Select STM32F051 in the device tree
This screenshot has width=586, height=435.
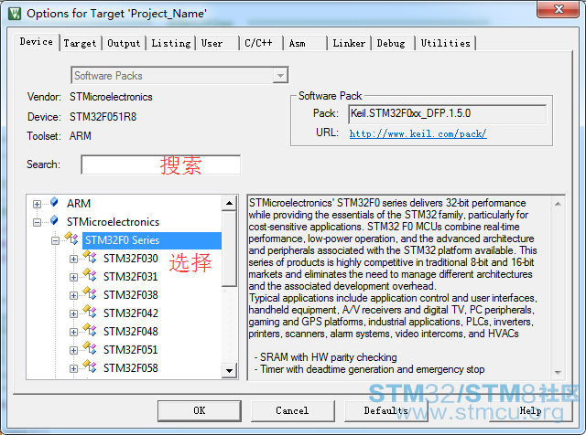point(130,350)
